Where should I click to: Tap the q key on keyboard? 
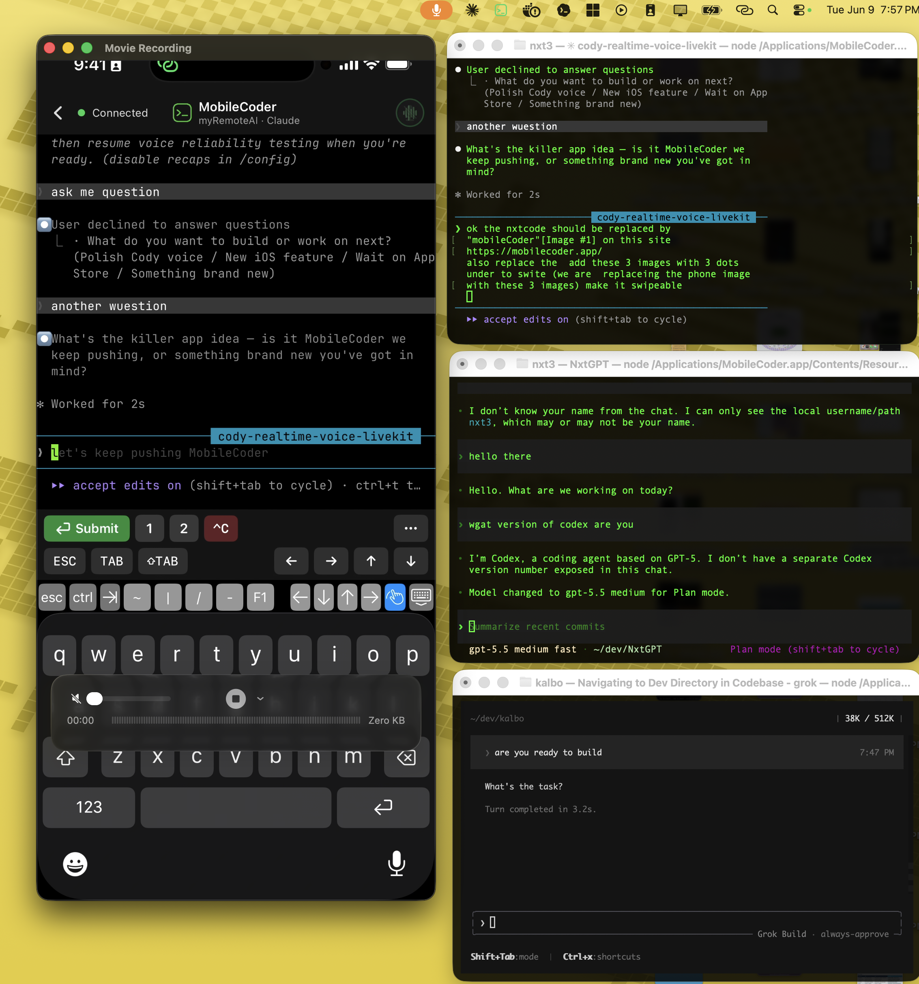(x=60, y=655)
